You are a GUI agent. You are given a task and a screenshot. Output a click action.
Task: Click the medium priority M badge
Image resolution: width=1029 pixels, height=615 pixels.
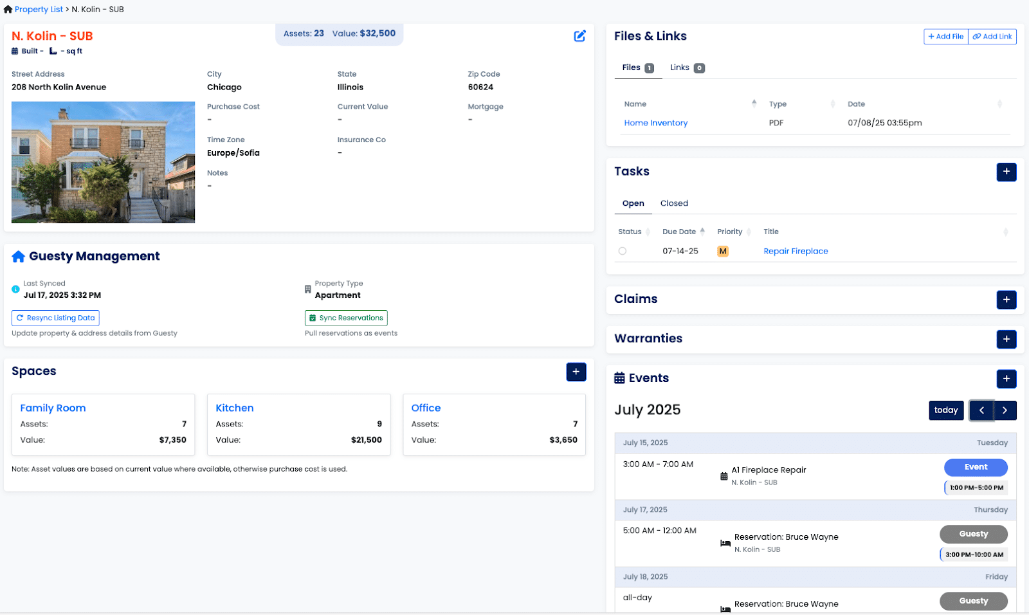[x=723, y=252]
